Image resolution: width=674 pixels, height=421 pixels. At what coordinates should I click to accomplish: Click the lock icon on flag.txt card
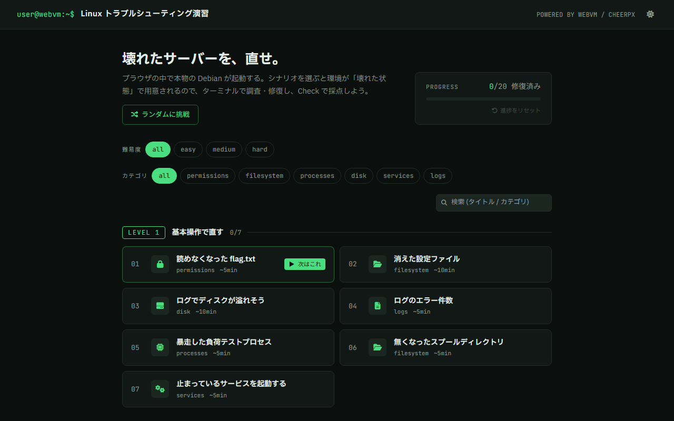pyautogui.click(x=160, y=264)
